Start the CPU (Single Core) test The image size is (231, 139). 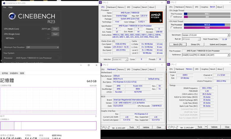(x=55, y=34)
